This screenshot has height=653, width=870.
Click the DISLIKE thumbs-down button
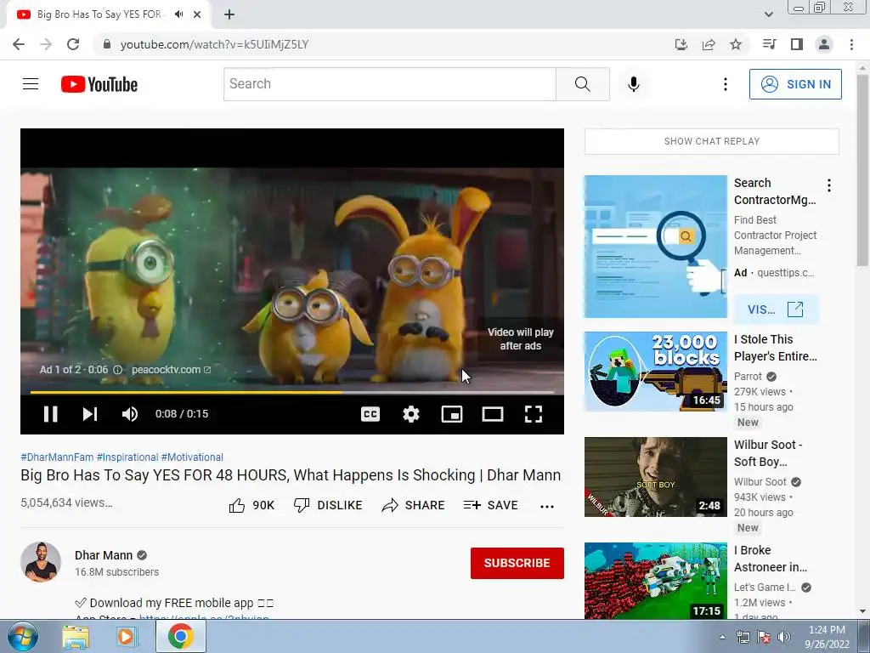pyautogui.click(x=328, y=505)
